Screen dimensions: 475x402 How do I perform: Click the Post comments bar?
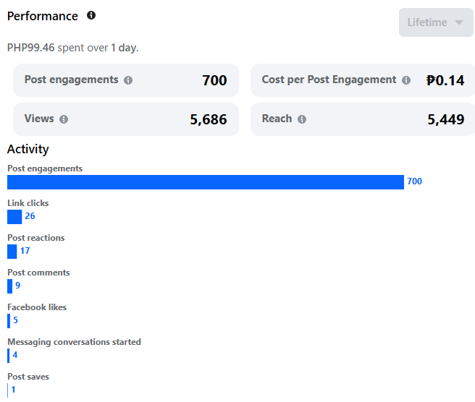click(9, 286)
